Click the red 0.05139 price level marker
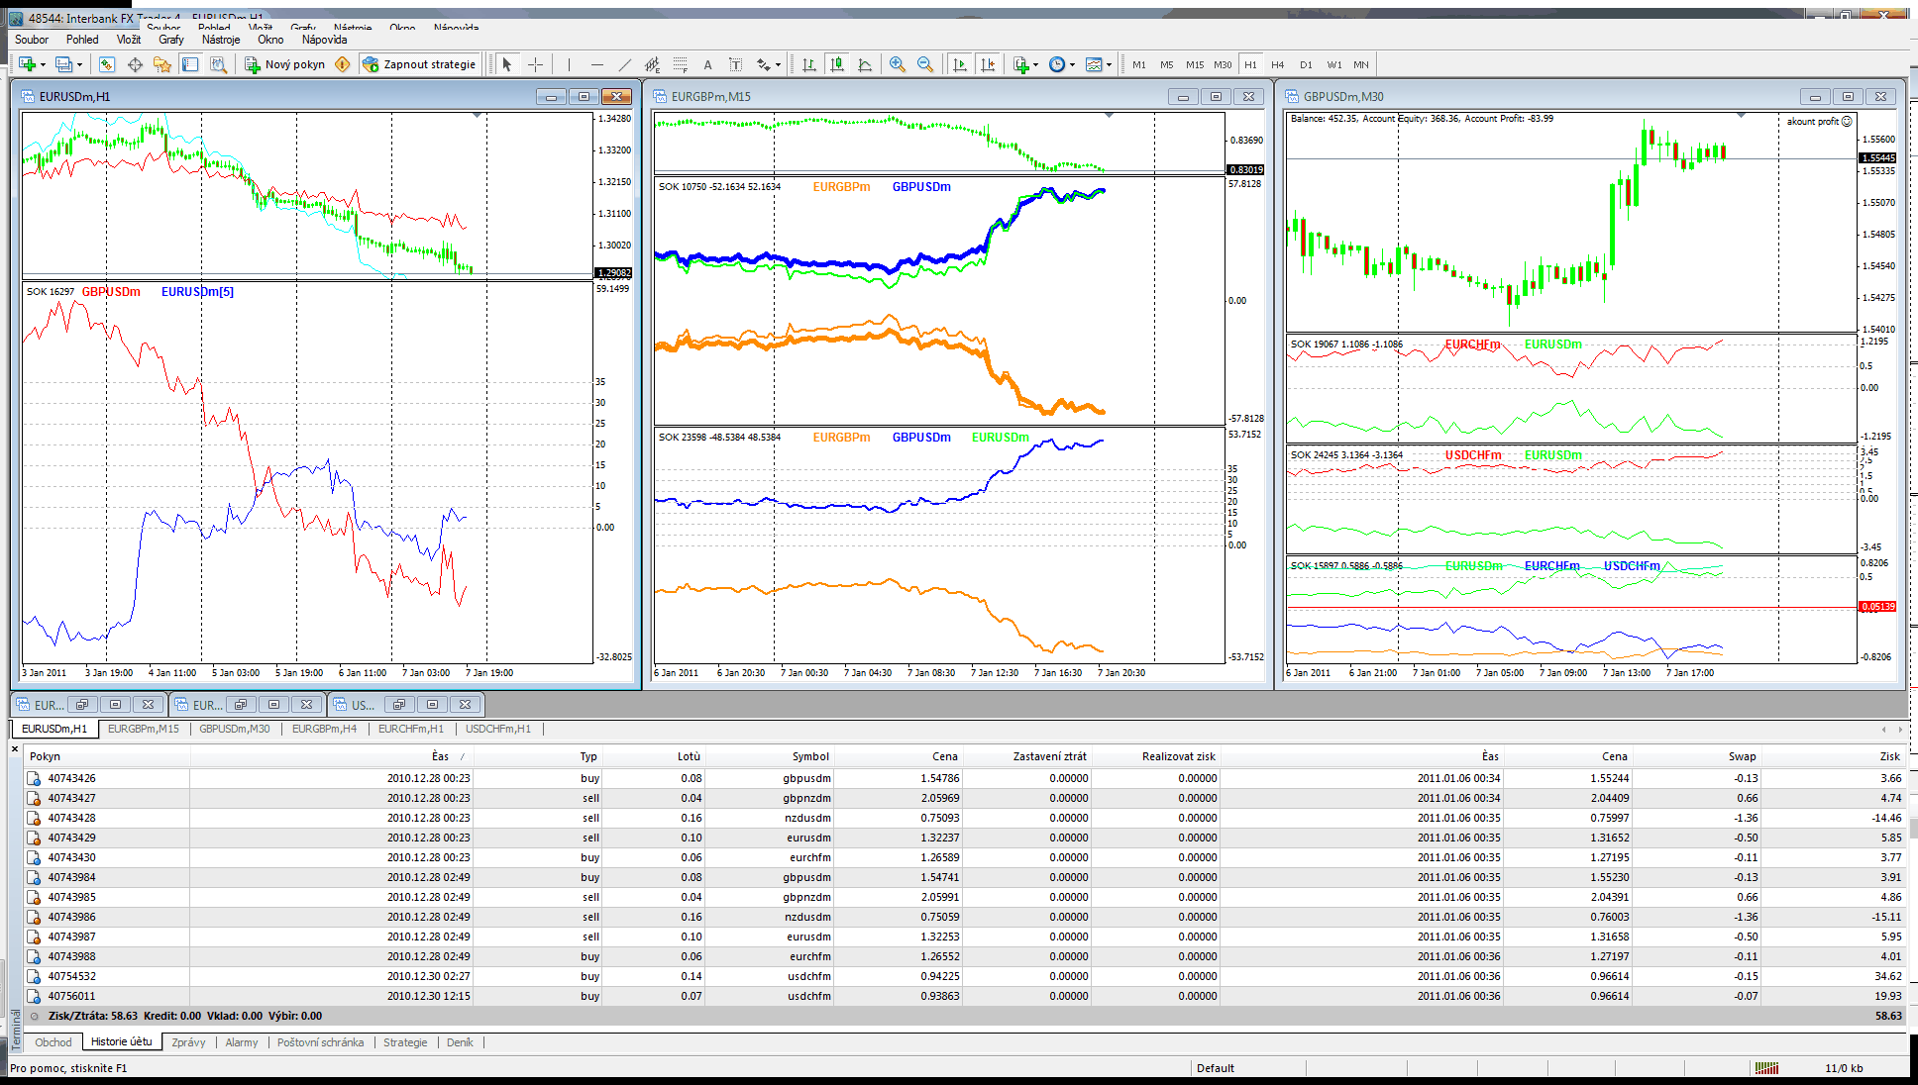The width and height of the screenshot is (1918, 1085). coord(1877,606)
